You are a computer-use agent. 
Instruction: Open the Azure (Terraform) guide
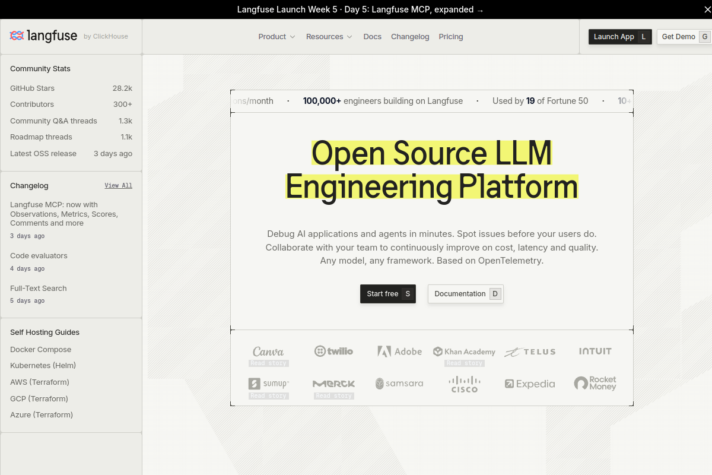[42, 414]
